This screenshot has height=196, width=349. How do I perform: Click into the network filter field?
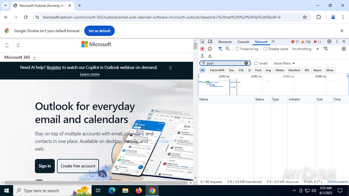[x=225, y=63]
